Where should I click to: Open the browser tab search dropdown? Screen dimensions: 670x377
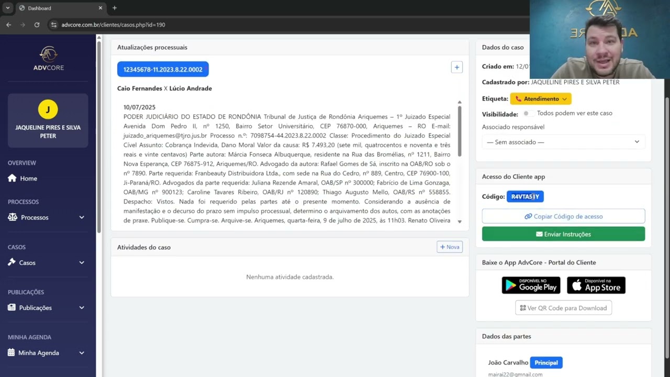pyautogui.click(x=7, y=8)
